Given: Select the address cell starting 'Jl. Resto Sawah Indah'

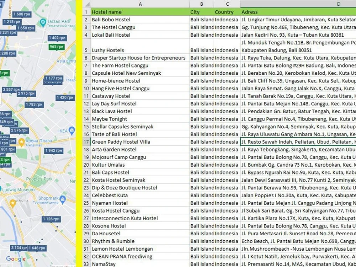Looking at the screenshot, I should pyautogui.click(x=298, y=142).
